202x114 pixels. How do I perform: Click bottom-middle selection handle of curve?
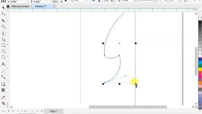pos(120,84)
